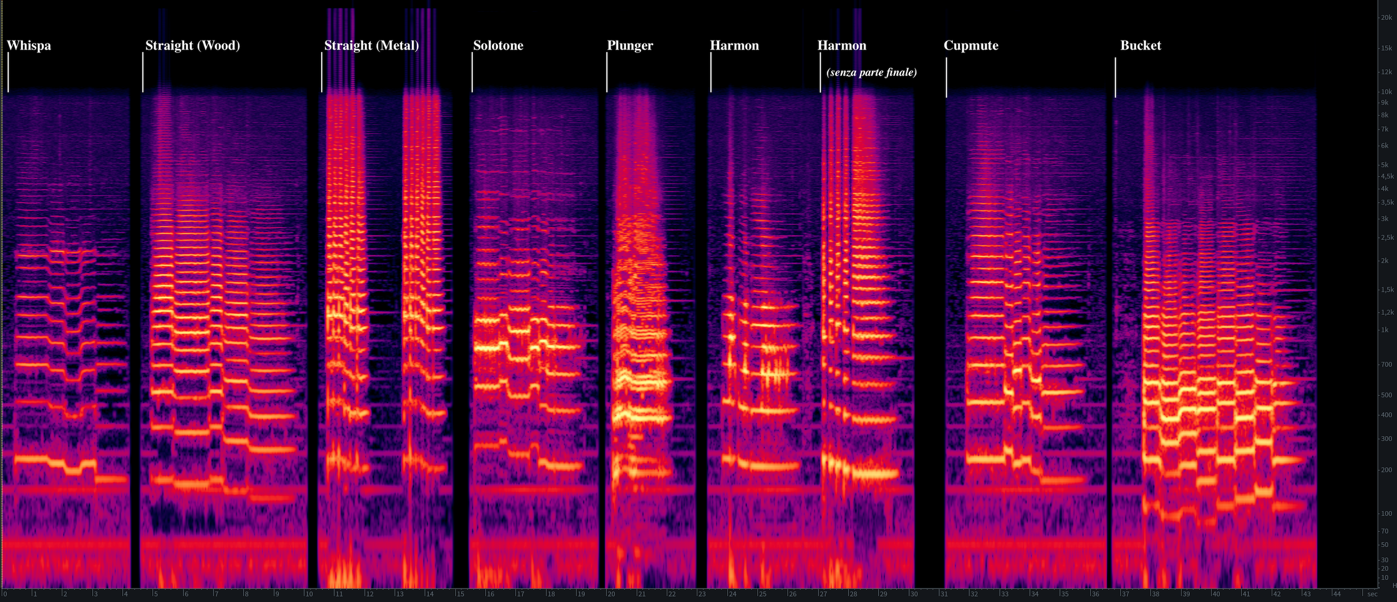Click the 200 frequency label

pos(1386,470)
